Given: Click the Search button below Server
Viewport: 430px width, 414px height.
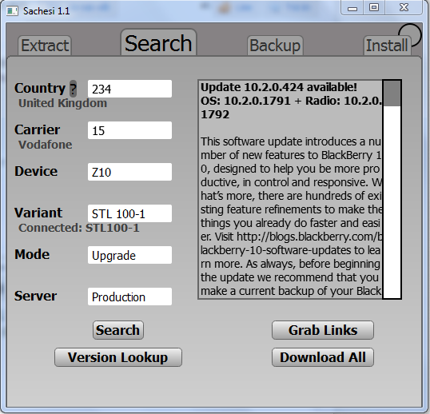Looking at the screenshot, I should click(118, 330).
